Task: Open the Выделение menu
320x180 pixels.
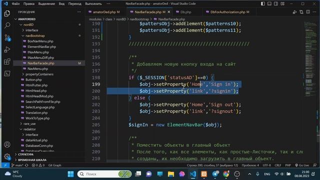Action: (x=46, y=3)
